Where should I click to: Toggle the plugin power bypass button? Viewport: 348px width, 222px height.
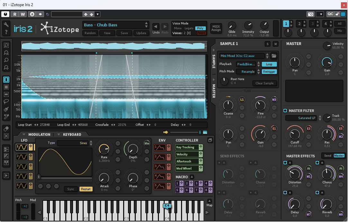click(5, 14)
